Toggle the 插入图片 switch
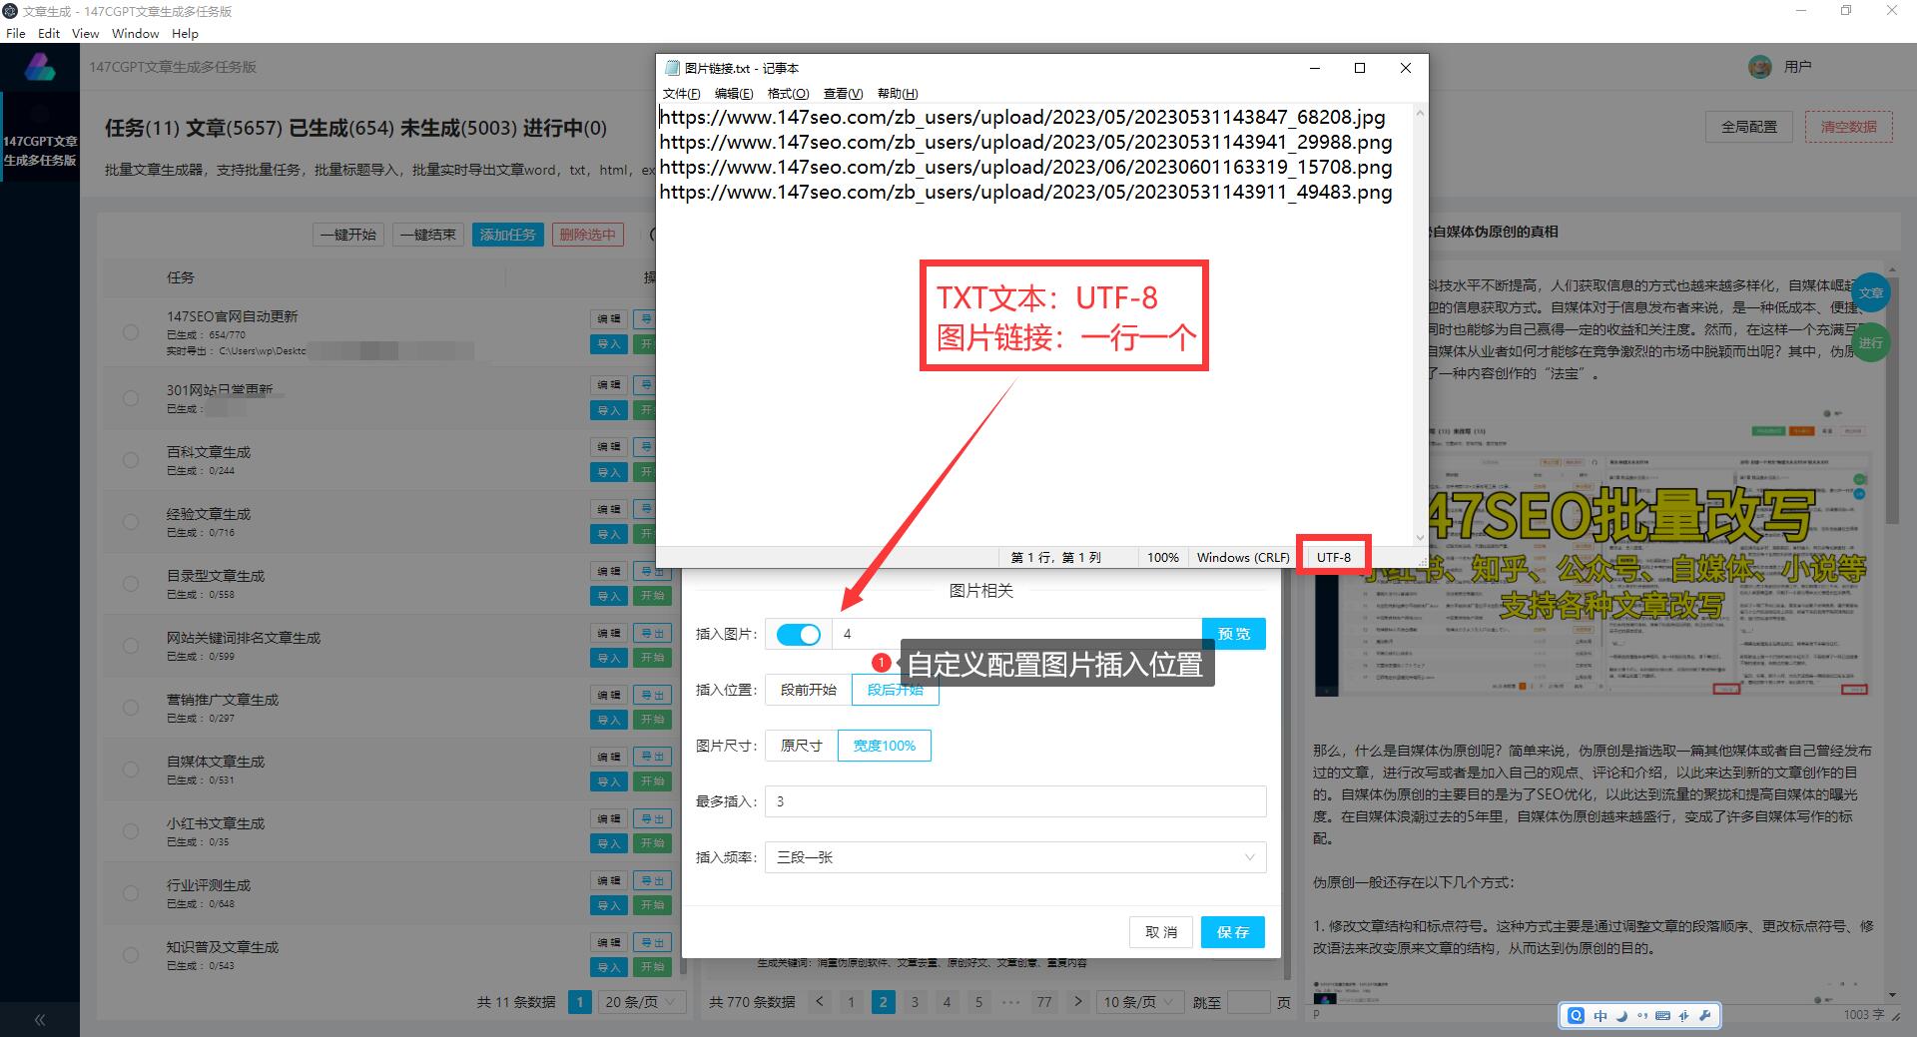This screenshot has width=1917, height=1037. [x=798, y=634]
